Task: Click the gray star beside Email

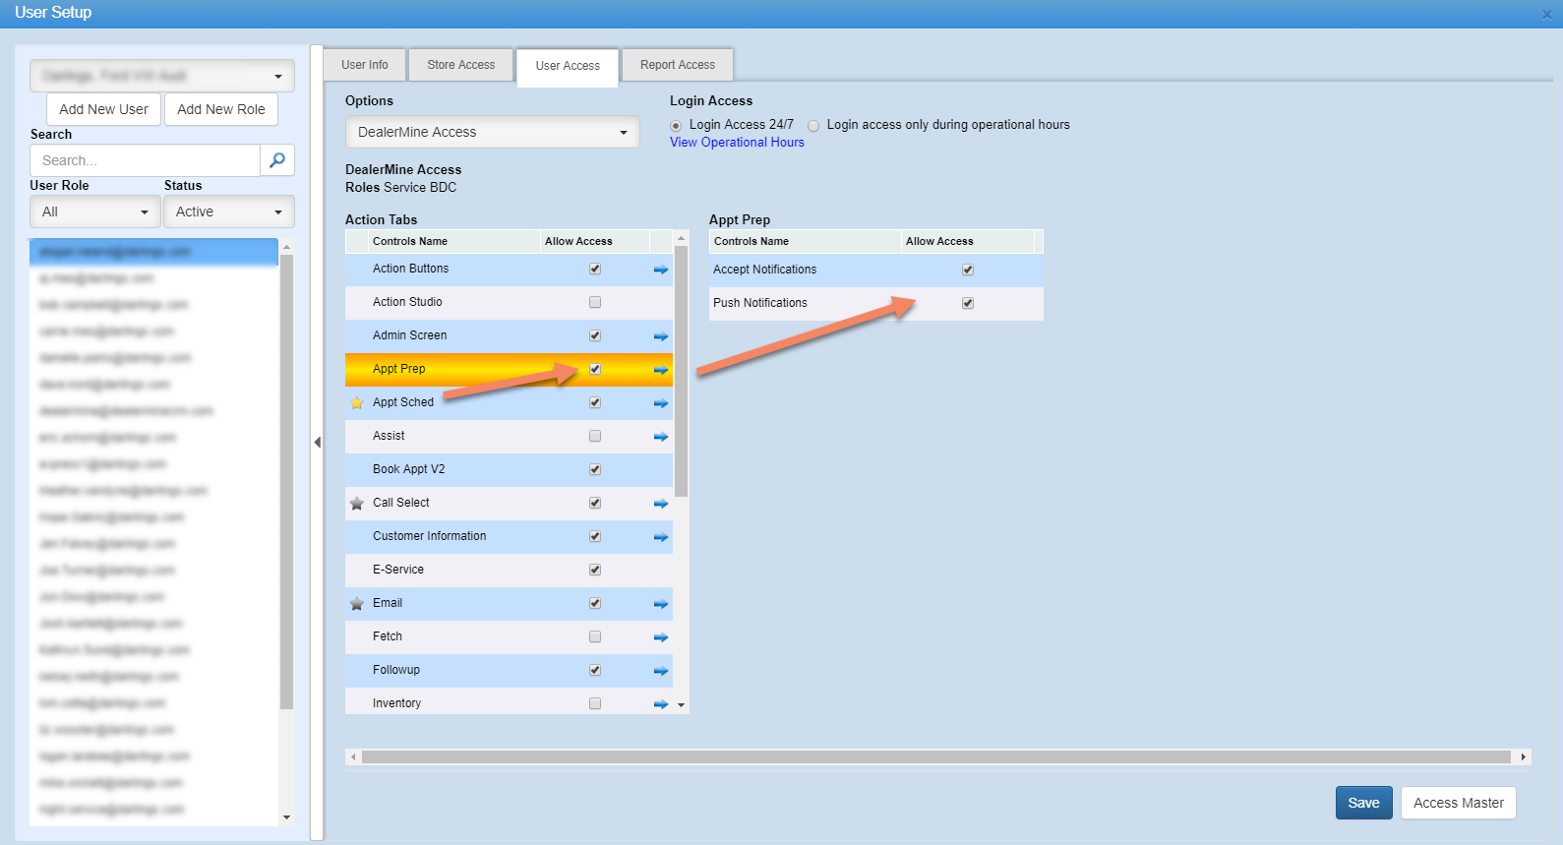Action: coord(357,604)
